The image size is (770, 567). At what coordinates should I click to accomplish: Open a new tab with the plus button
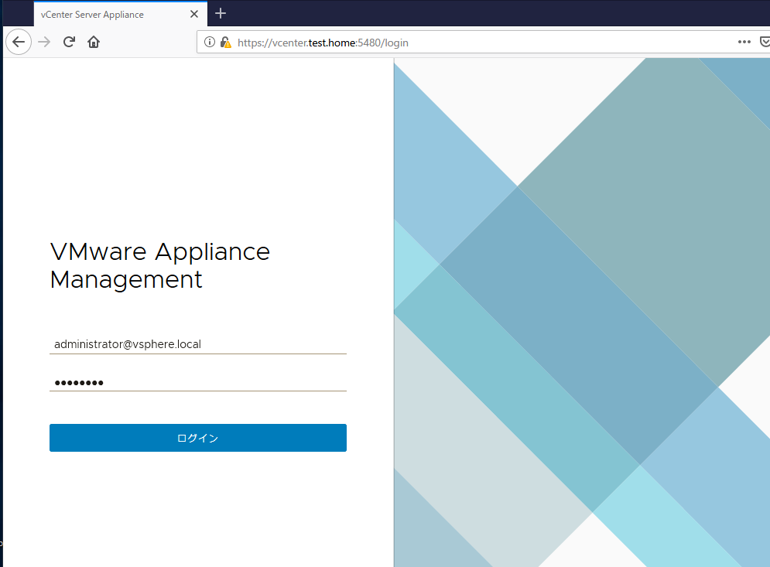tap(221, 13)
